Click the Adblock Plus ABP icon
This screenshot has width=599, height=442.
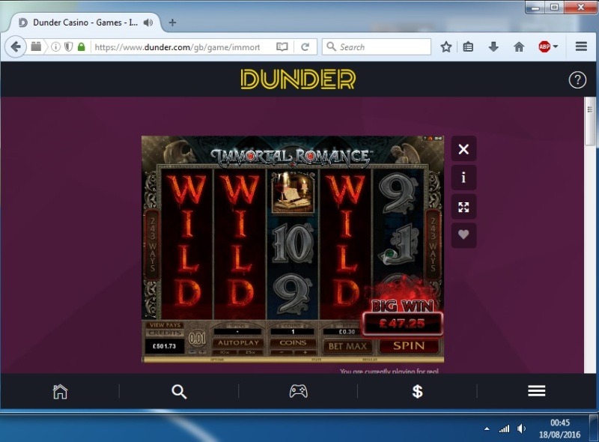[544, 46]
